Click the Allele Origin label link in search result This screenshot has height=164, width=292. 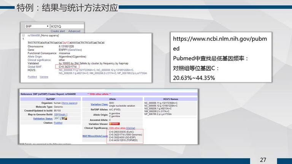click(35, 57)
